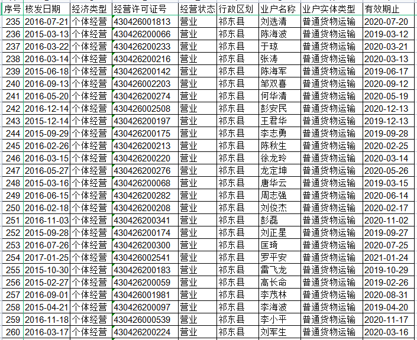The image size is (417, 340).
Task: Click serial number 250 cell
Action: tap(12, 208)
